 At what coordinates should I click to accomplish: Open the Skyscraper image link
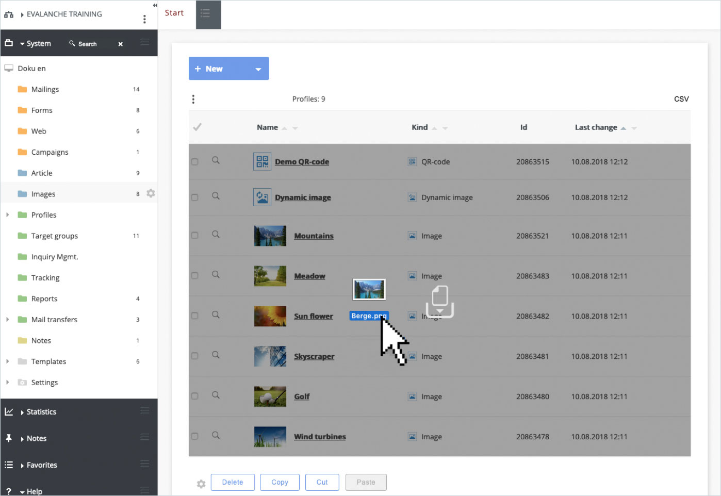314,356
